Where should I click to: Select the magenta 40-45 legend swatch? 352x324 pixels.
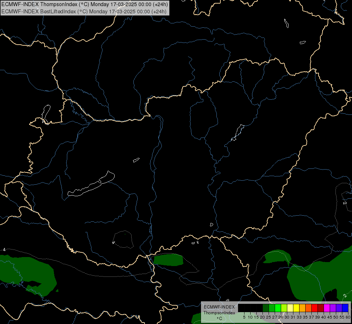pos(327,308)
